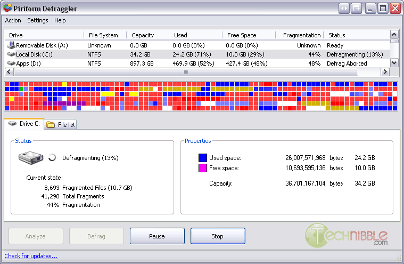Click the '36,701,167,104' capacity bytes value
The image size is (404, 264).
click(x=306, y=183)
